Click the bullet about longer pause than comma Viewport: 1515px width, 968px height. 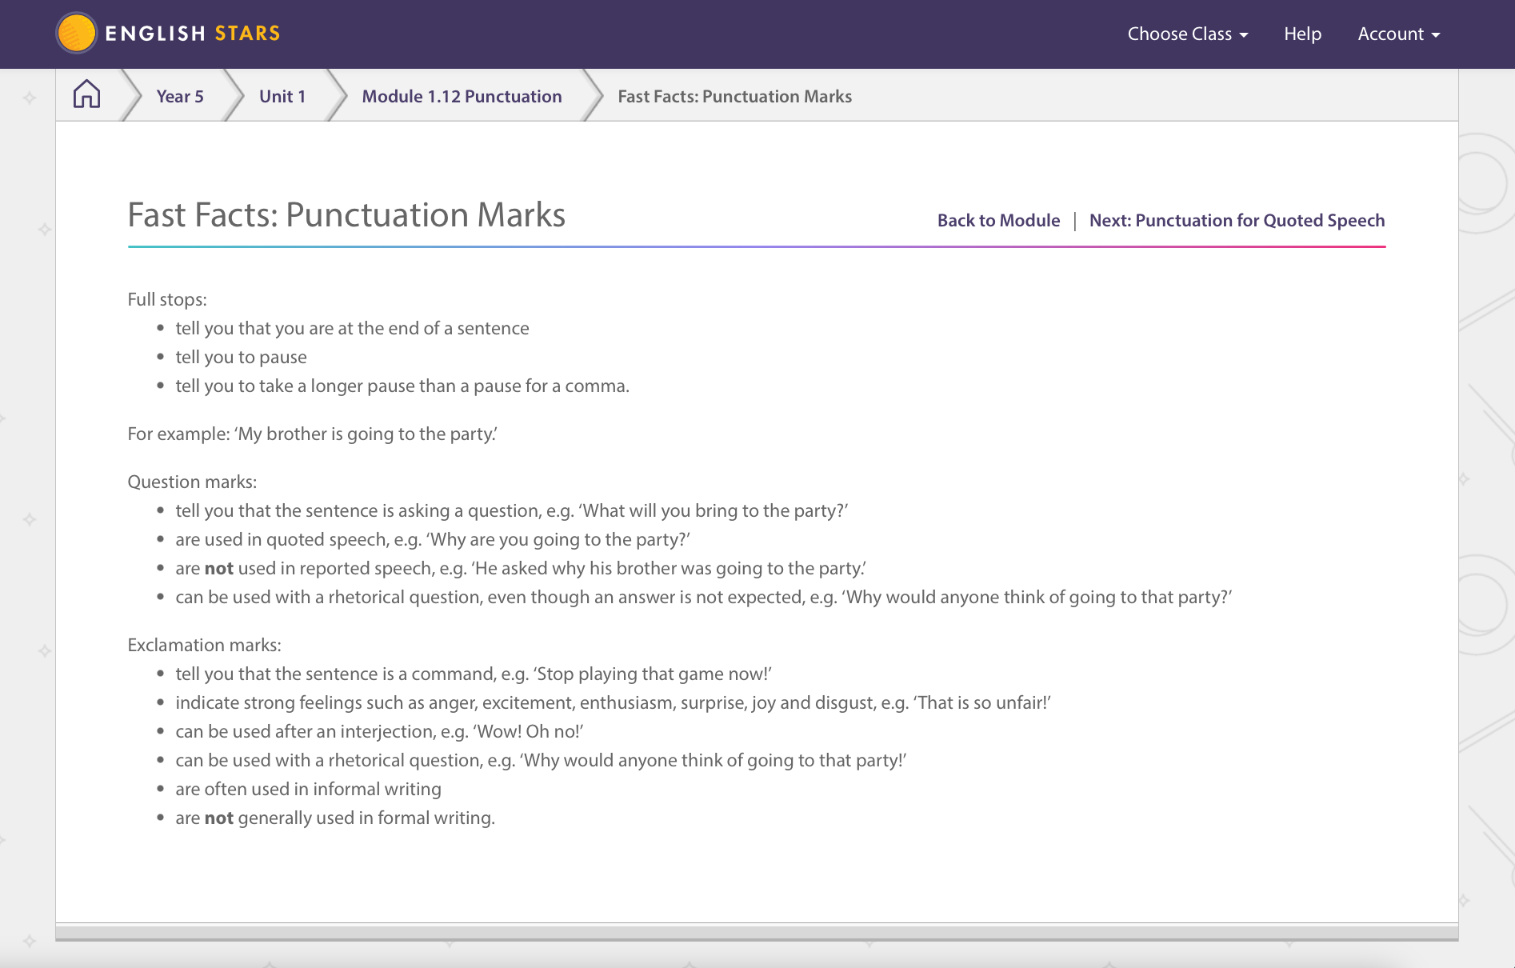tap(402, 386)
